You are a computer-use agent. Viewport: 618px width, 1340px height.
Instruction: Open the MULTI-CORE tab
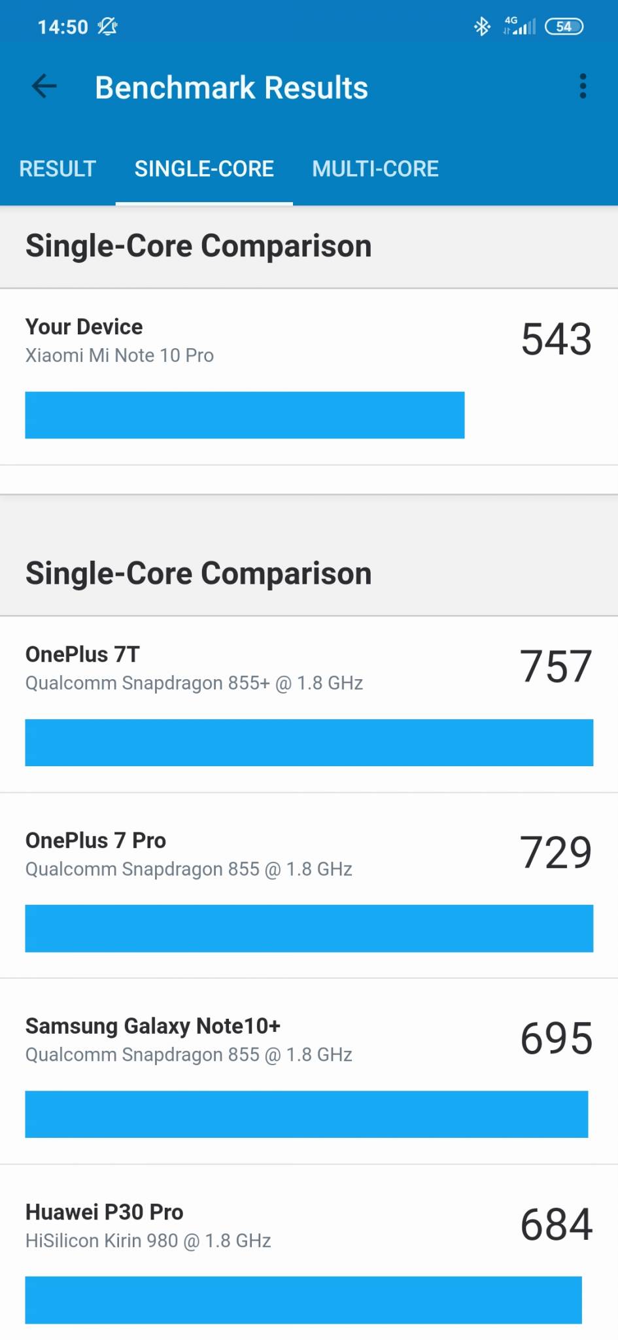click(x=375, y=169)
